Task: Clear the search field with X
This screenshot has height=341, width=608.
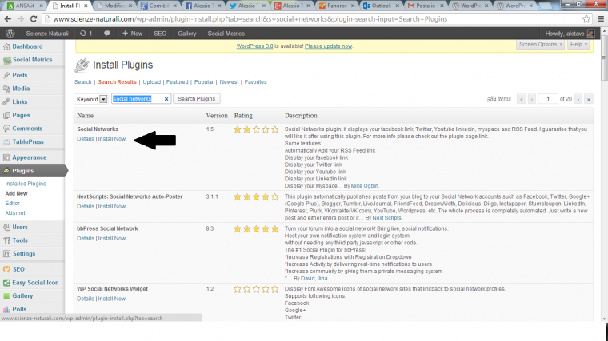Action: [166, 99]
